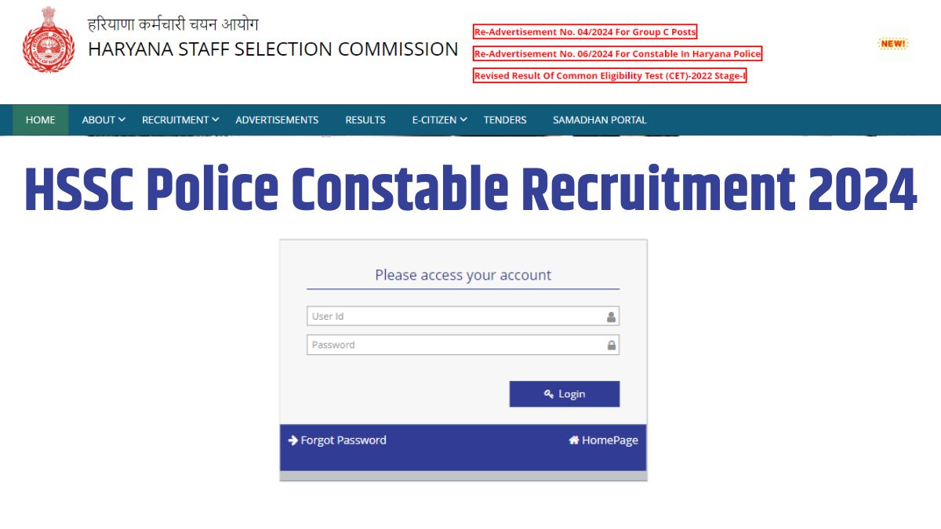941x529 pixels.
Task: Open the Forgot Password link
Action: (x=343, y=440)
